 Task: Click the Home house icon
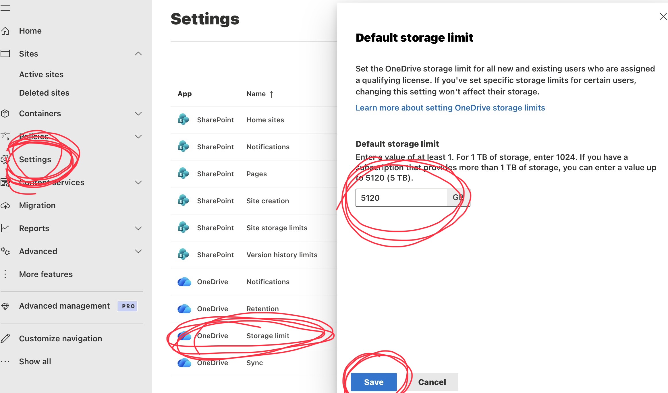point(5,31)
